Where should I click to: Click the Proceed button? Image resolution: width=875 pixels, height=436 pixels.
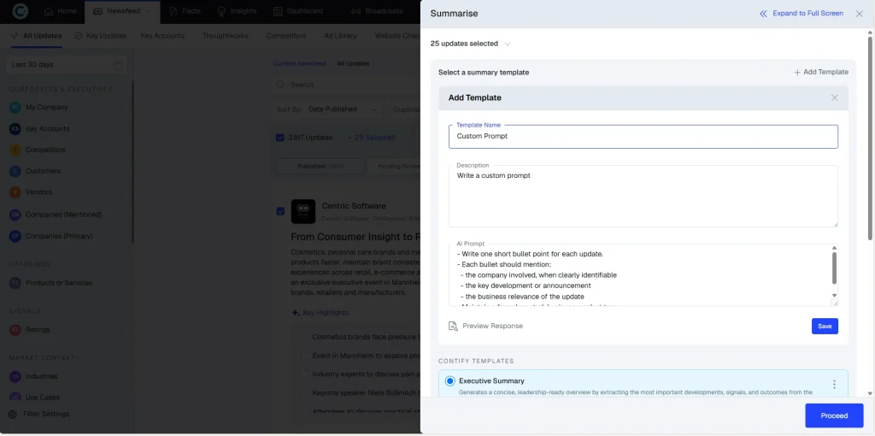coord(834,415)
